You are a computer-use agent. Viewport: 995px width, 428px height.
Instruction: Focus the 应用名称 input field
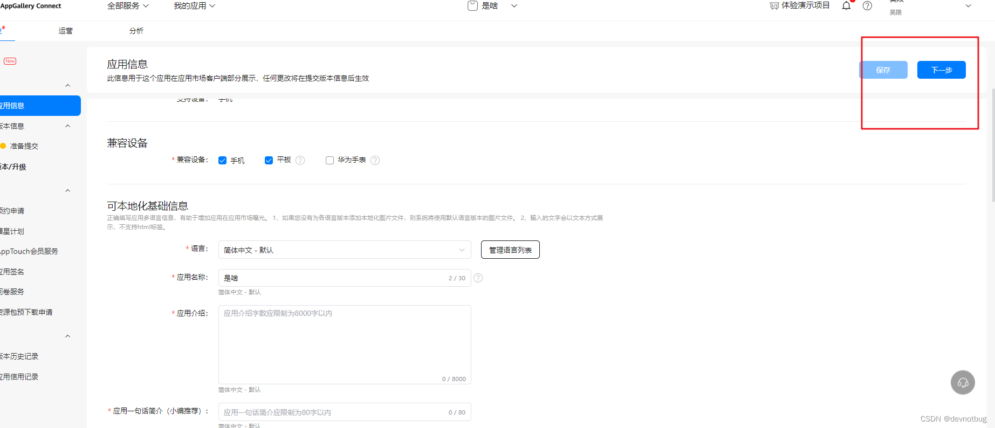point(345,278)
